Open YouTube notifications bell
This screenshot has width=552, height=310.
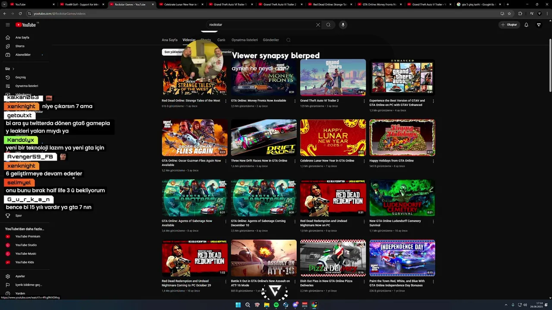click(526, 25)
